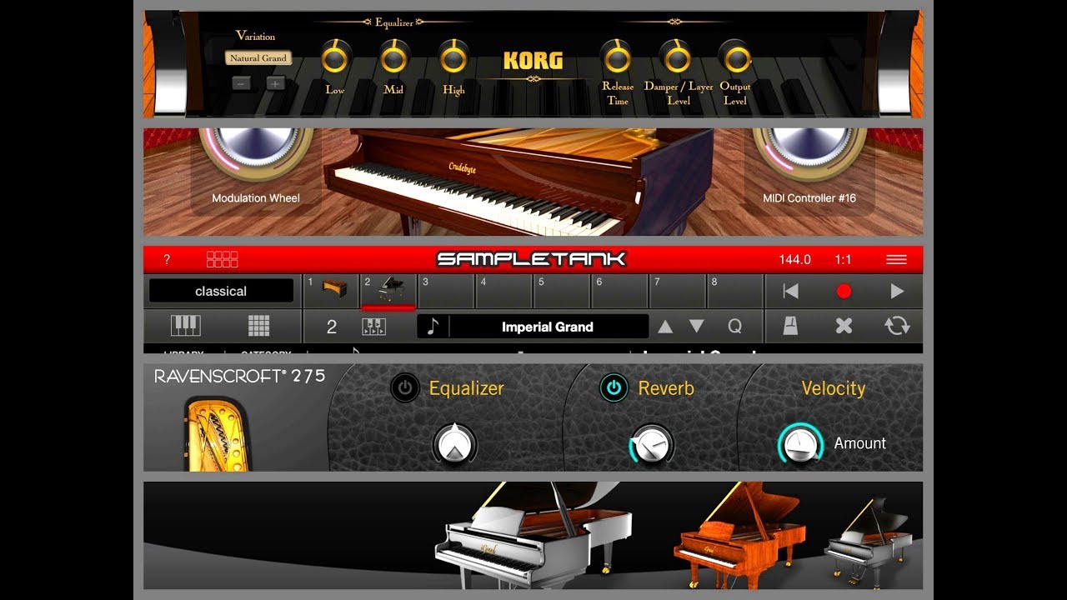Select the classical set name field
This screenshot has height=600, width=1067.
click(x=221, y=291)
